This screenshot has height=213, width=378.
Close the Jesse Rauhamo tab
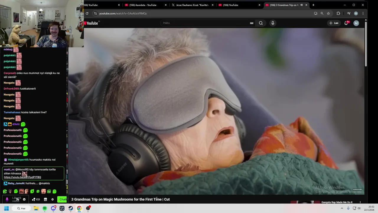click(x=212, y=5)
